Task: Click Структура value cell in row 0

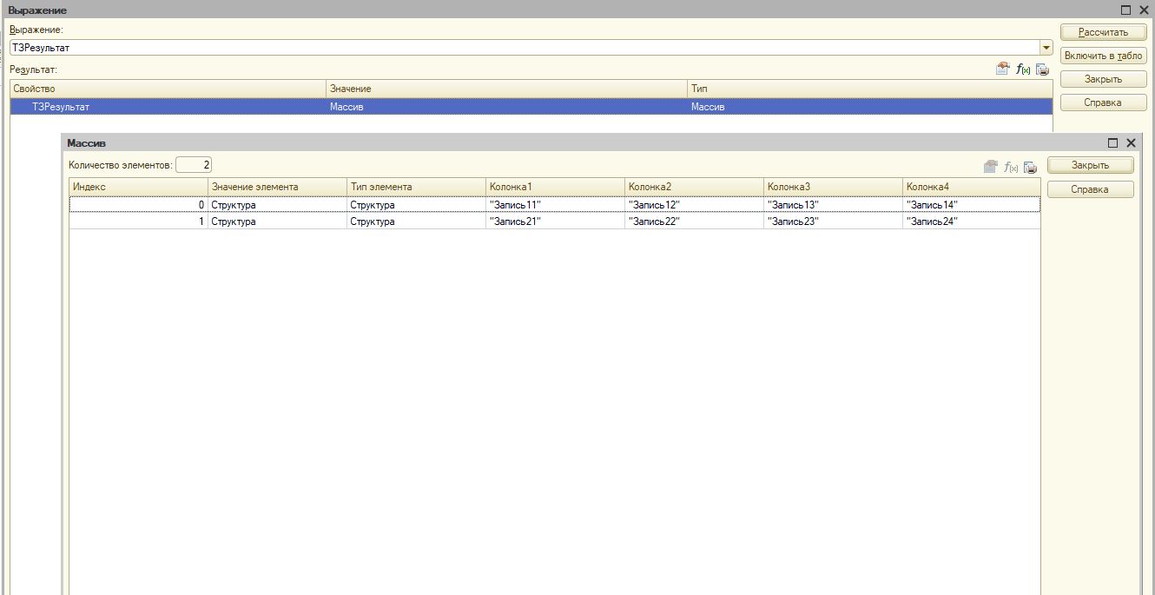Action: (x=277, y=205)
